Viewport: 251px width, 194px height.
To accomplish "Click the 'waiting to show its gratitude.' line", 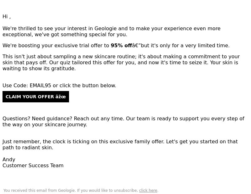I will pyautogui.click(x=39, y=69).
